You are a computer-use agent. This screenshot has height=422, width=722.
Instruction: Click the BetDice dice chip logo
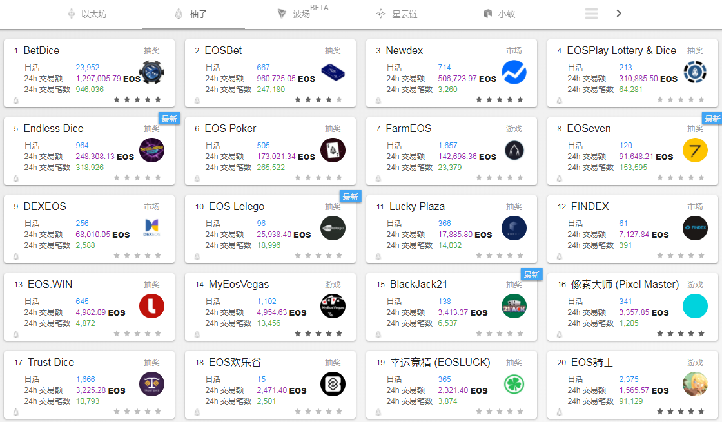(152, 72)
